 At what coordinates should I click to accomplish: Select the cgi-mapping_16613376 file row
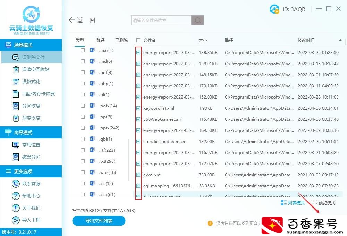coord(238,186)
